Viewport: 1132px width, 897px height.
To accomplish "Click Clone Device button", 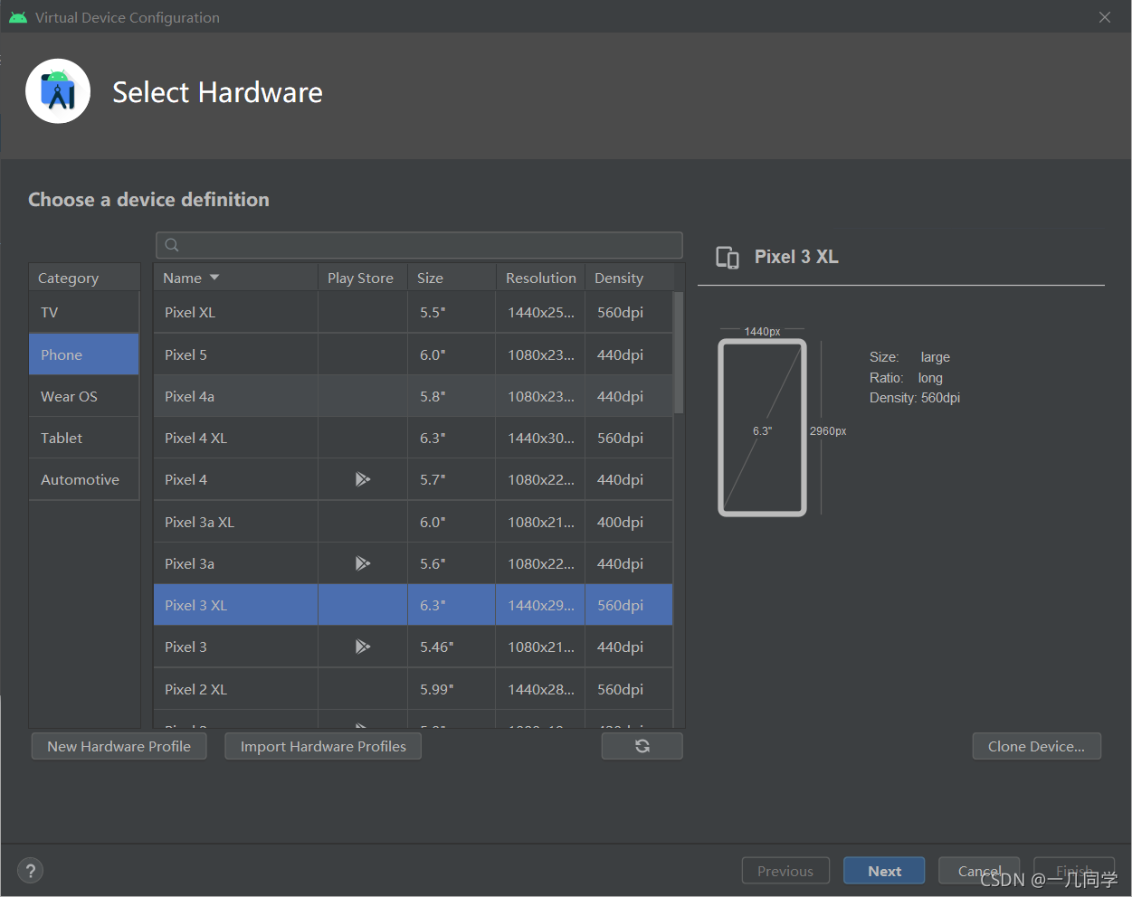I will point(1036,746).
